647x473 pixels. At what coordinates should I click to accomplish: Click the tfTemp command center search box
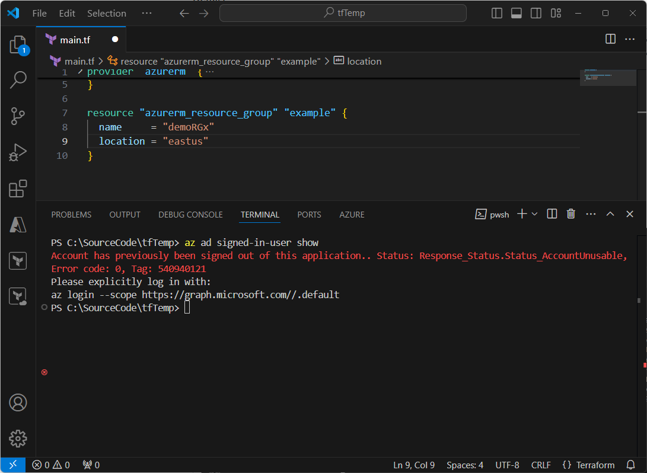click(x=343, y=13)
